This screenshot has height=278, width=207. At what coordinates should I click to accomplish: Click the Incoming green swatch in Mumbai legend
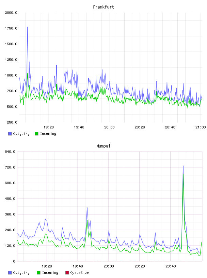tap(38, 273)
